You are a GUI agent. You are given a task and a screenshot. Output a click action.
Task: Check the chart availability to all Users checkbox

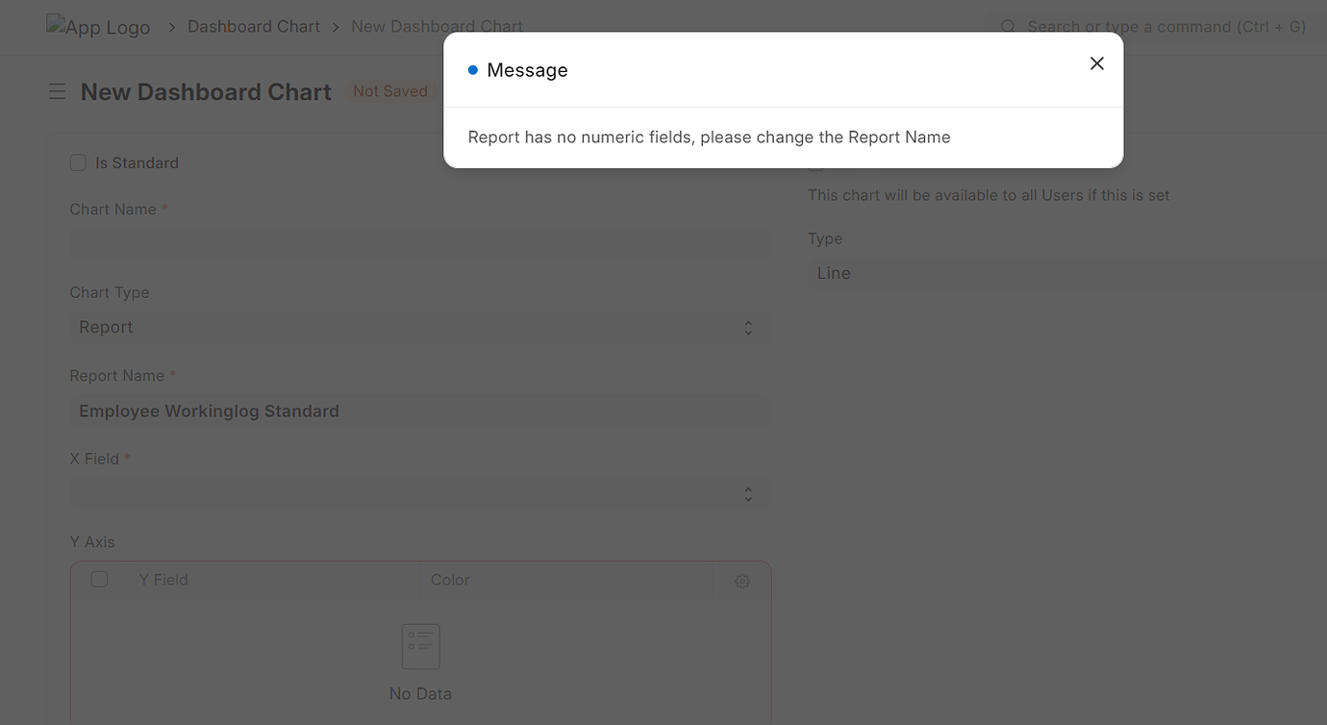click(x=816, y=163)
